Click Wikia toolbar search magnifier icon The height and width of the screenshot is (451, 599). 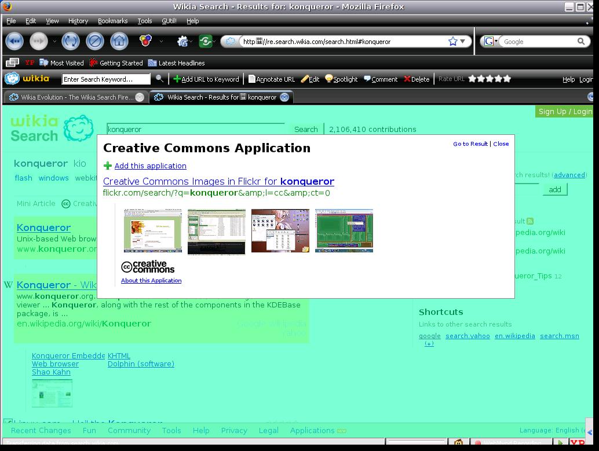tap(160, 79)
